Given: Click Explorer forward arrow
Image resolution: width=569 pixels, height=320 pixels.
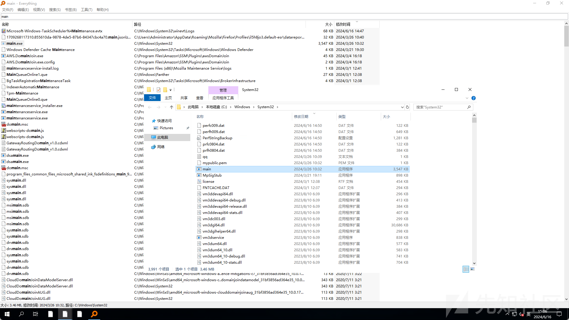Looking at the screenshot, I should 159,107.
